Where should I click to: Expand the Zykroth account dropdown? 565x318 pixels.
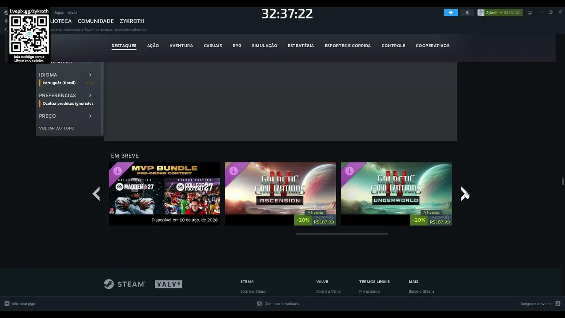point(494,13)
